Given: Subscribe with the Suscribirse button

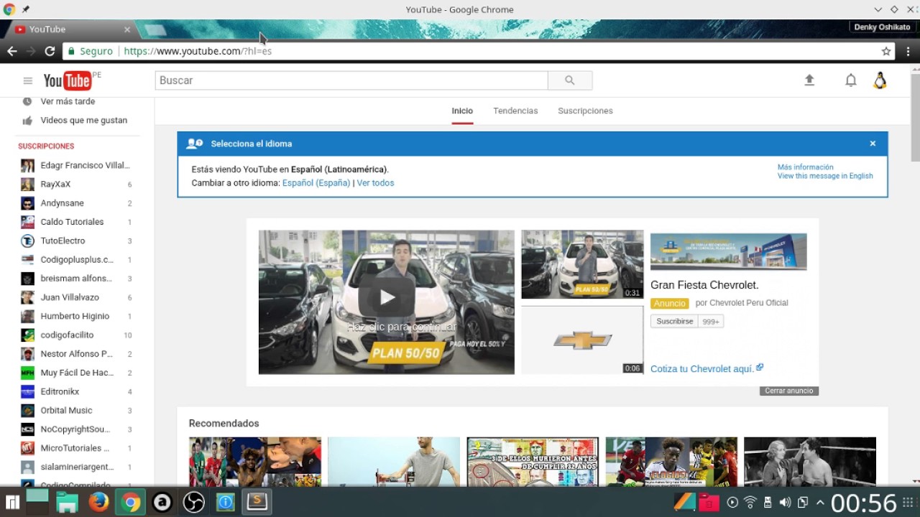Looking at the screenshot, I should point(674,321).
